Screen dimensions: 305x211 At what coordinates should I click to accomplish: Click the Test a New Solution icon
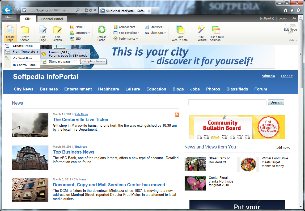tap(216, 30)
